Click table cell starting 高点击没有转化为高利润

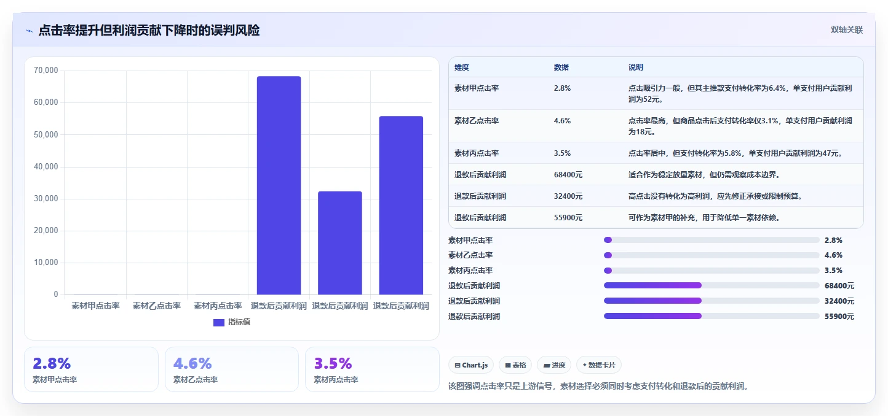pyautogui.click(x=743, y=196)
